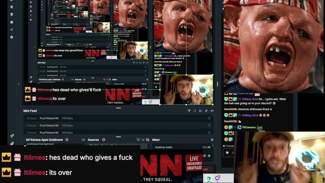The width and height of the screenshot is (325, 183).
Task: Click the '73Camaro' username in chat
Action: click(249, 127)
